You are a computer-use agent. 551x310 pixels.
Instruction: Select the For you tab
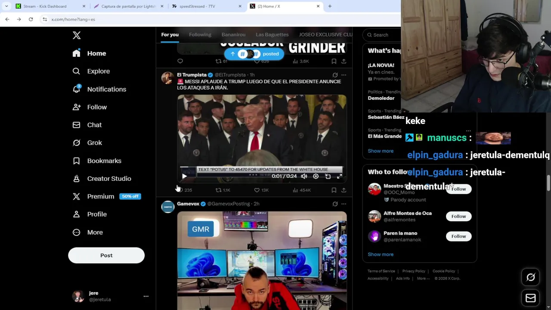(x=170, y=34)
